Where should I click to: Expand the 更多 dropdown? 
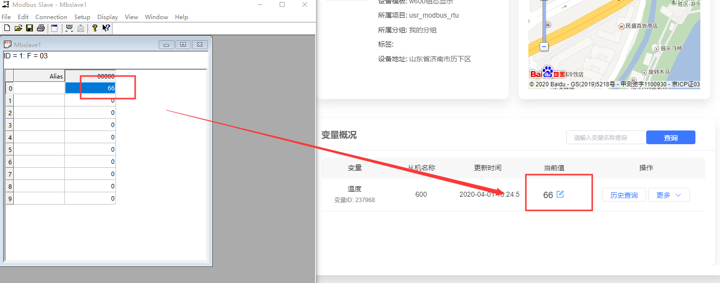pyautogui.click(x=669, y=195)
